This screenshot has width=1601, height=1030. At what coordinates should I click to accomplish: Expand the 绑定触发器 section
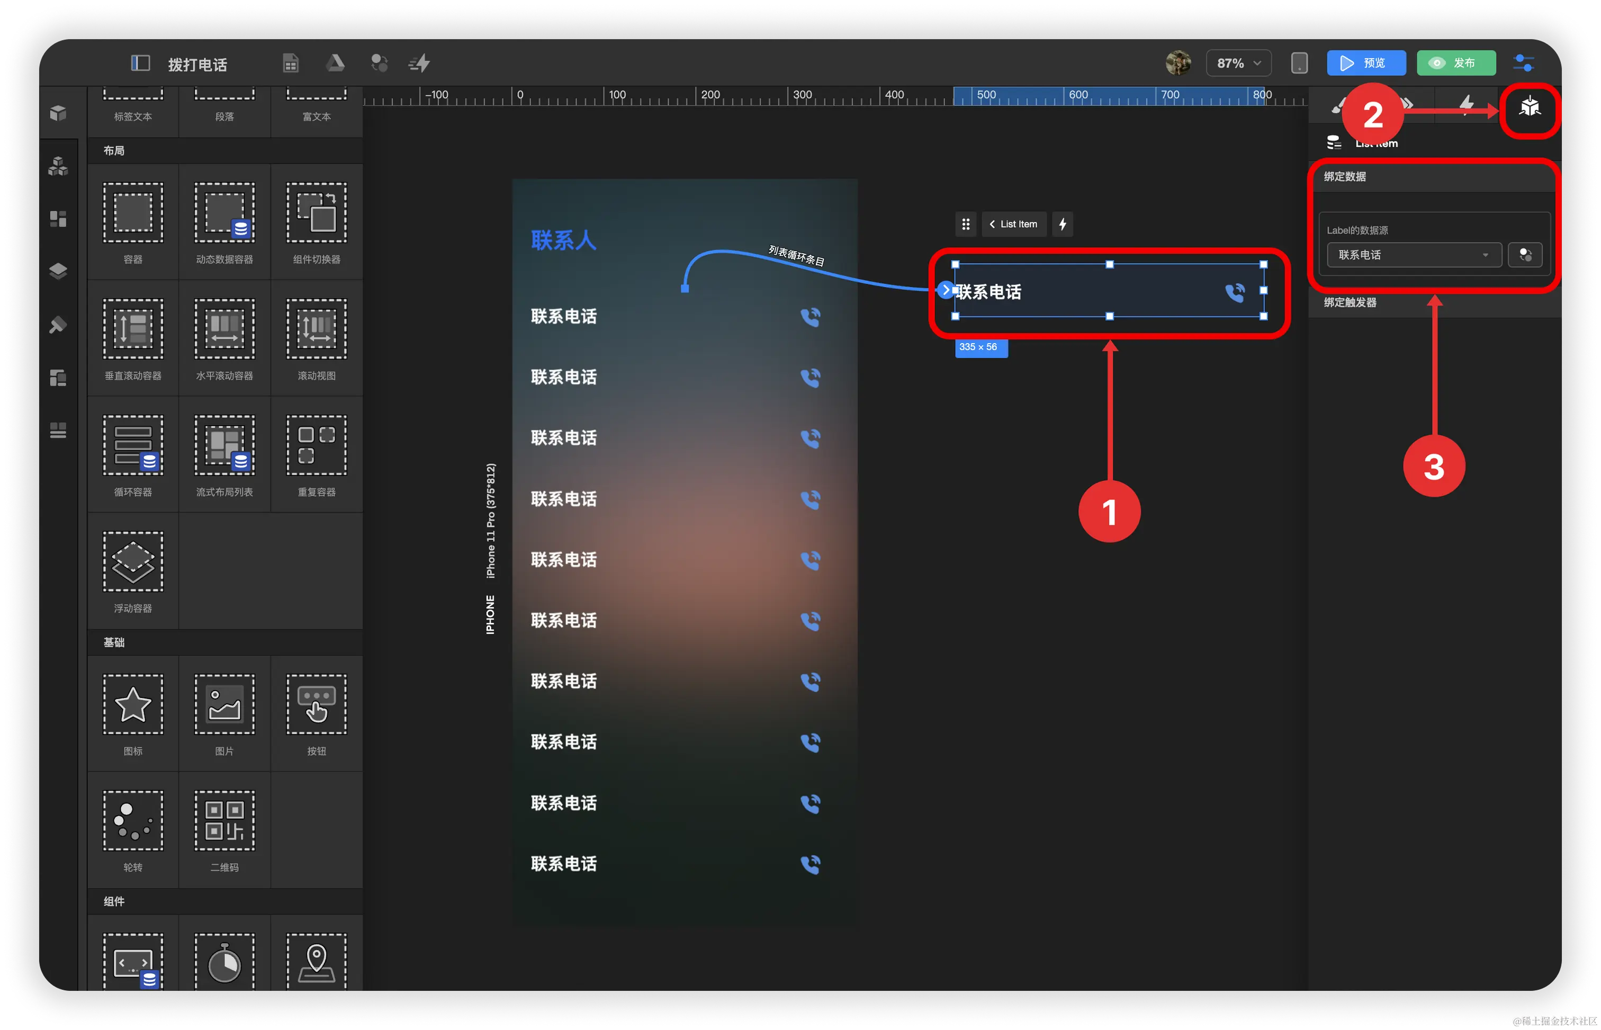coord(1350,302)
